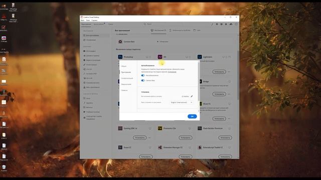The image size is (321, 180).
Task: Open the 3D и AR sidebar category
Action: click(x=88, y=78)
